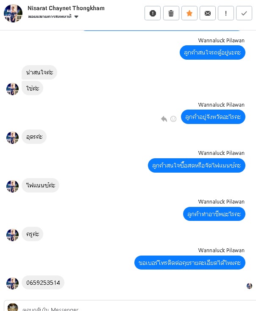Delete conversation using the trash can icon

pyautogui.click(x=171, y=13)
